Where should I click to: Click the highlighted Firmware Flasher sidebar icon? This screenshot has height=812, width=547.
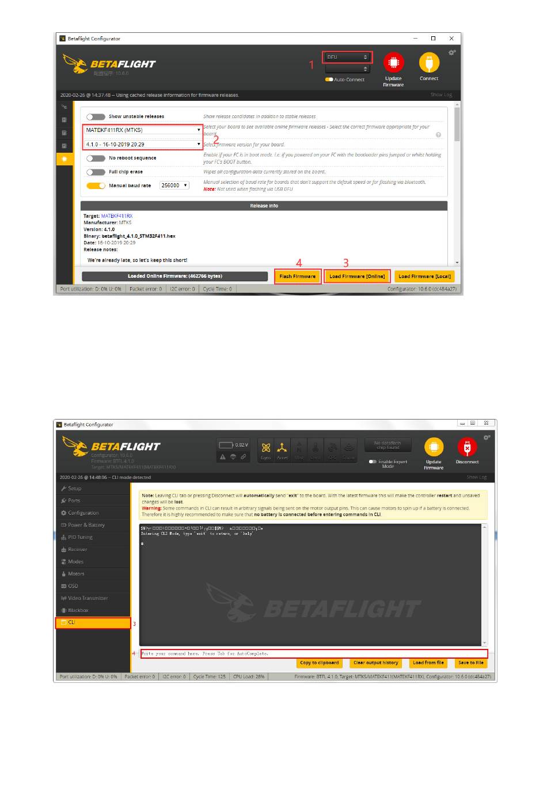point(64,158)
